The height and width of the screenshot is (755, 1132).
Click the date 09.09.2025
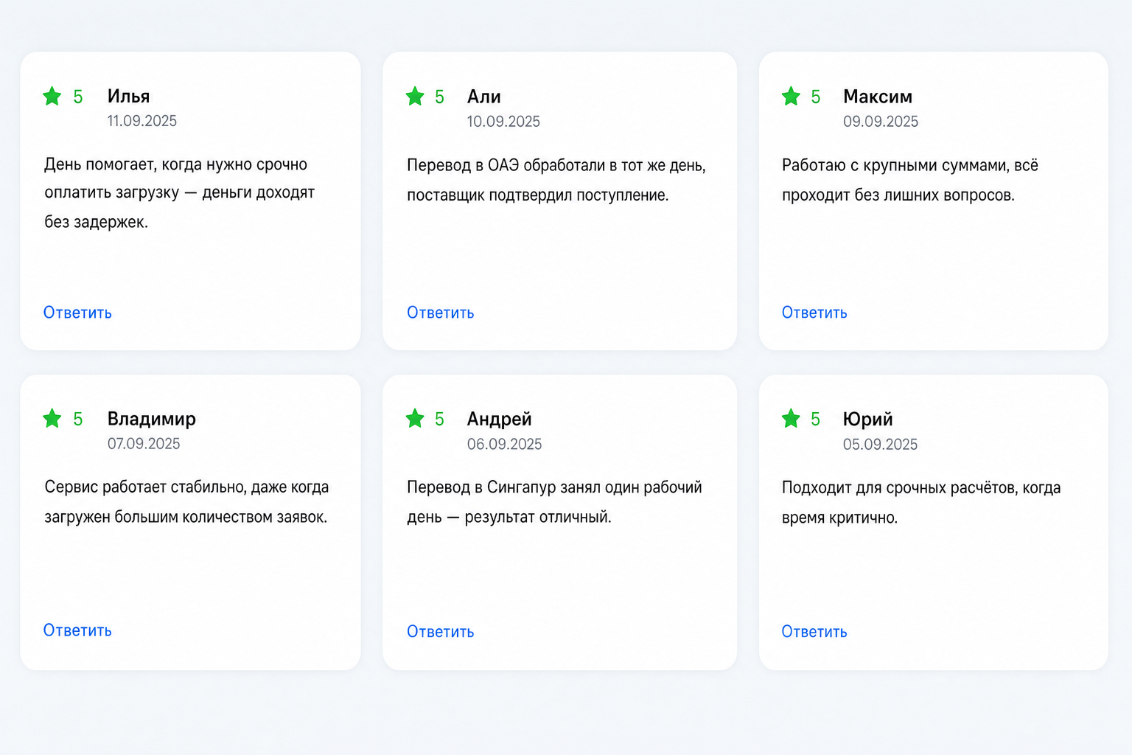pos(881,122)
